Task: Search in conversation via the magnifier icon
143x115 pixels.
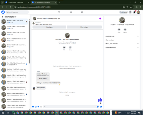Action: pos(125,30)
